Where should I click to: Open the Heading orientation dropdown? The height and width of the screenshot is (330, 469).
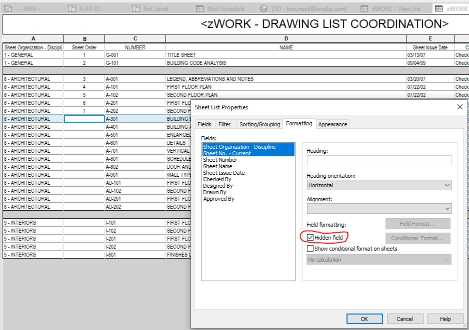point(446,185)
